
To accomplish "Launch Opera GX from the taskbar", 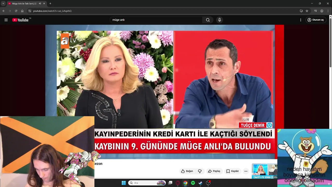I will tap(178, 183).
